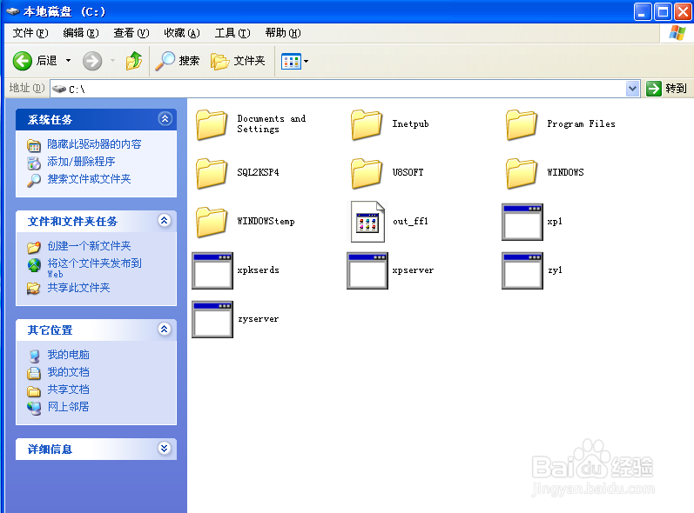
Task: Click 添加/删除程序 link
Action: coord(81,162)
